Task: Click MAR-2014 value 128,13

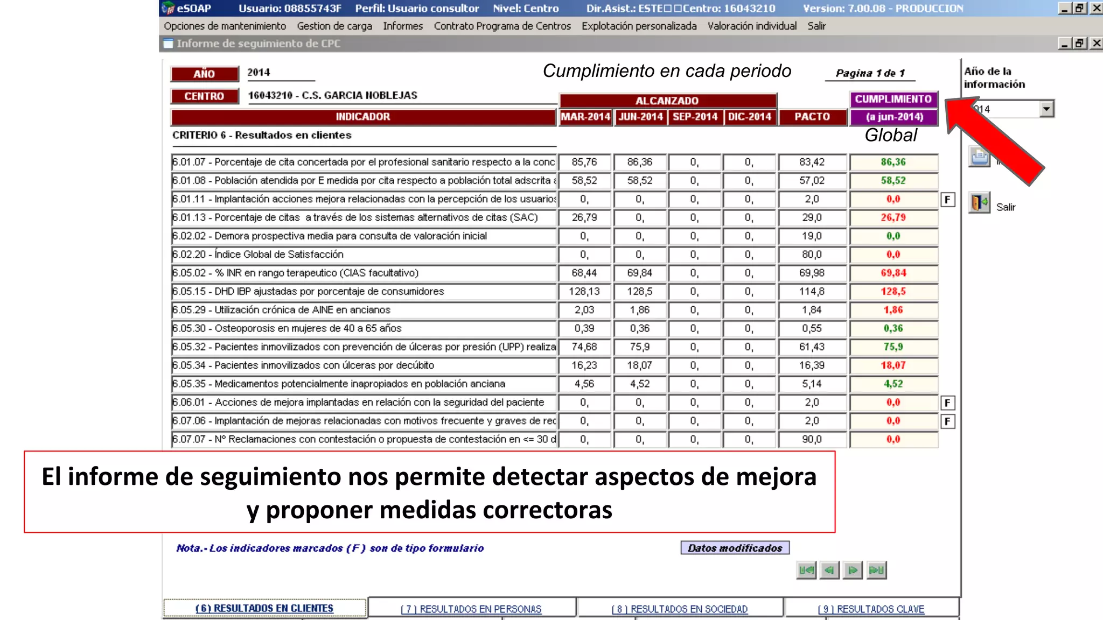Action: (x=584, y=292)
